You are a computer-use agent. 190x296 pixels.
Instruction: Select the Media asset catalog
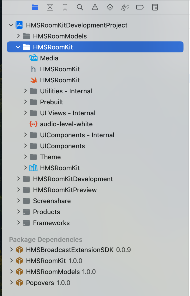(49, 58)
